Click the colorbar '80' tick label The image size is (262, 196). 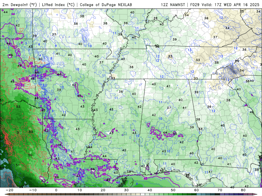(x=243, y=190)
